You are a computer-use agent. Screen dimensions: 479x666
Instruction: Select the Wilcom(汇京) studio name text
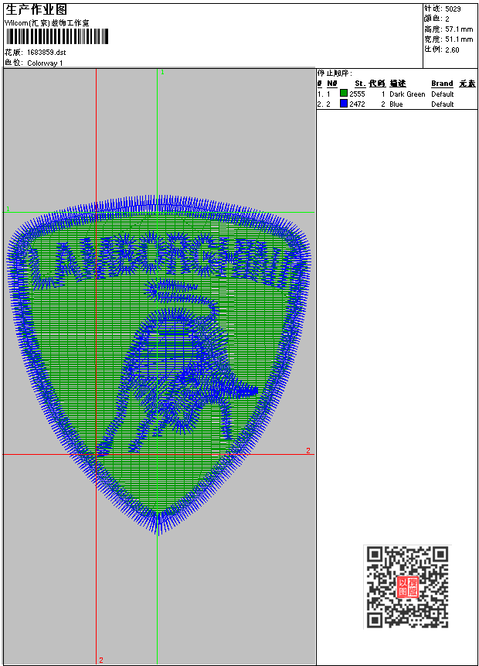[46, 23]
